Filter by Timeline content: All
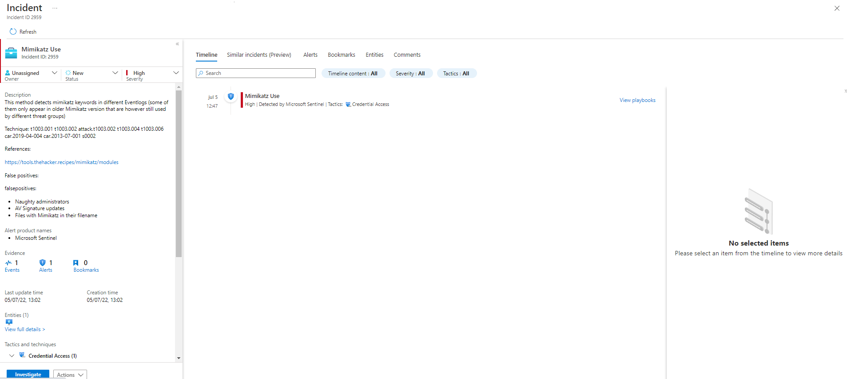Viewport: 847px width, 379px height. (353, 74)
